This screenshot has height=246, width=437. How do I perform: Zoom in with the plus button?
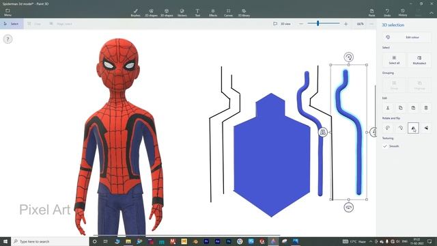pyautogui.click(x=346, y=24)
